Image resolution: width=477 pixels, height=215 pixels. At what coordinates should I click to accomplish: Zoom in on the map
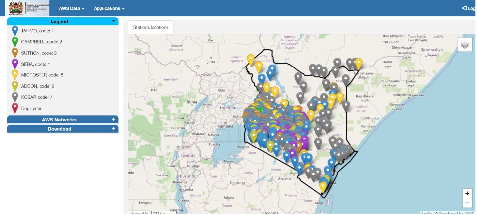pyautogui.click(x=467, y=193)
